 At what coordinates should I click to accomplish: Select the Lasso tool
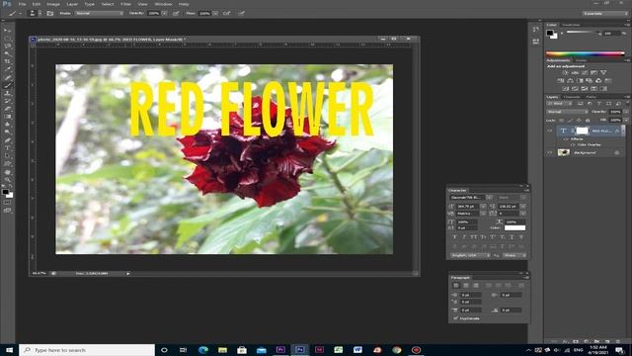pyautogui.click(x=7, y=46)
